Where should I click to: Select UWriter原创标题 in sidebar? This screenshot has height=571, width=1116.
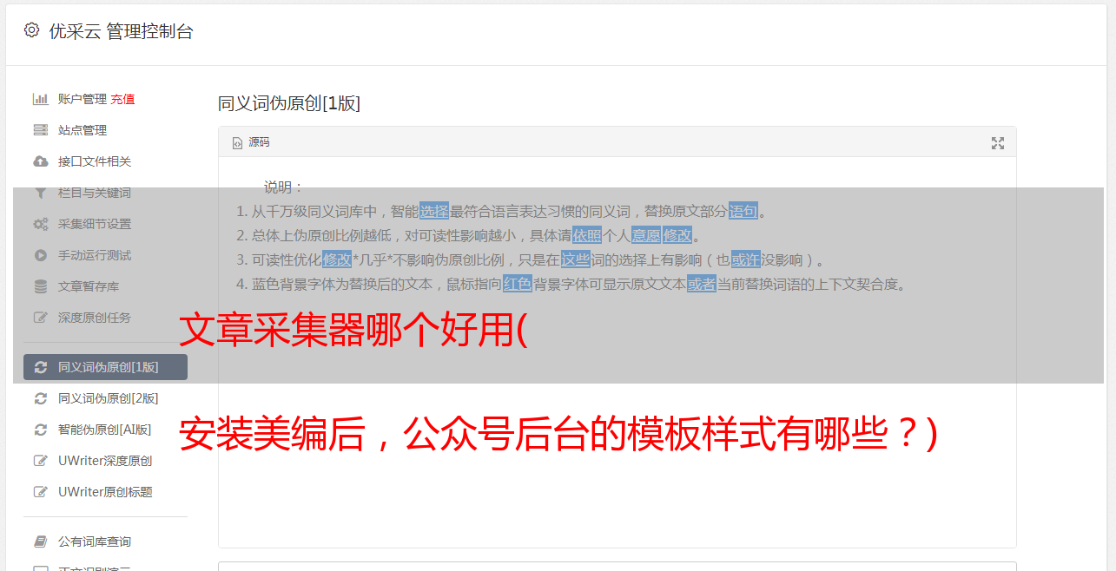click(x=105, y=492)
